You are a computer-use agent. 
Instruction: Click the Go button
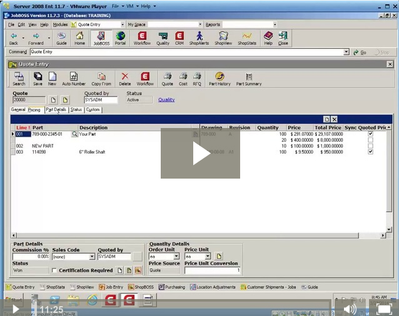pyautogui.click(x=360, y=52)
